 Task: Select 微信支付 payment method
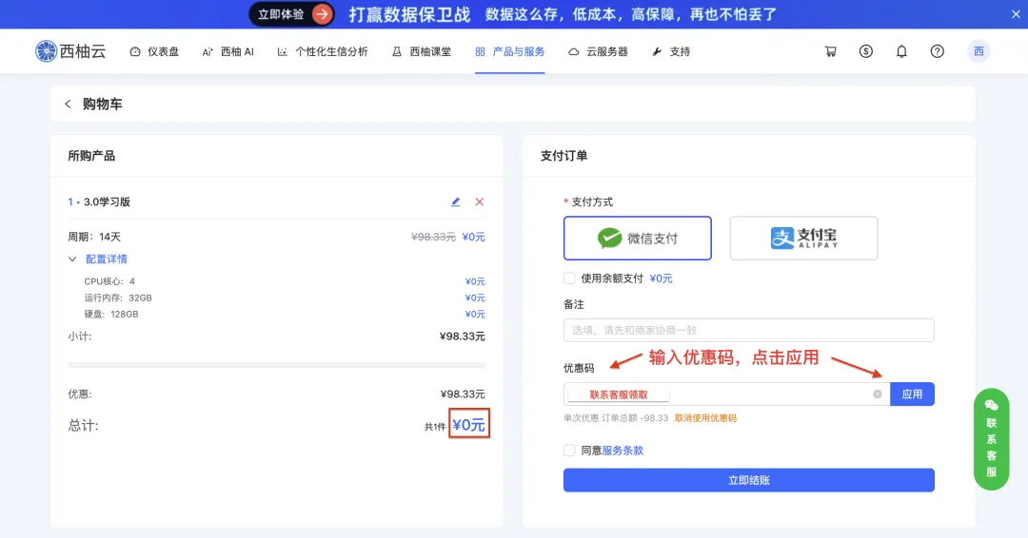click(637, 239)
